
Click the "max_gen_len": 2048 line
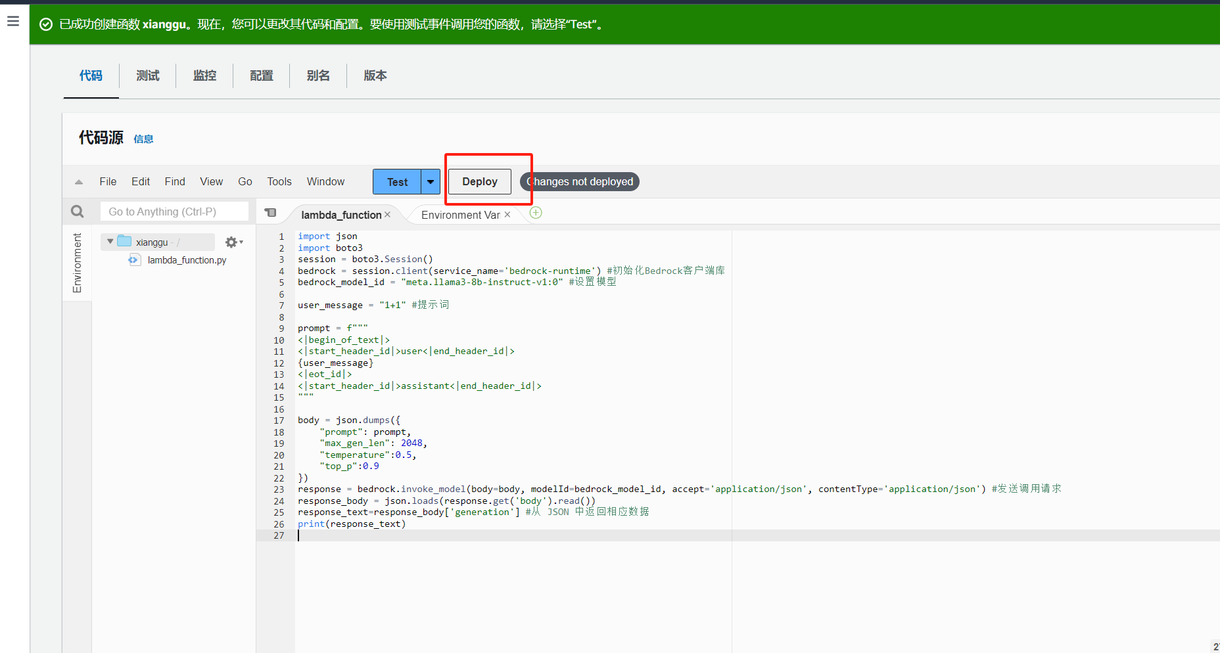tap(373, 443)
